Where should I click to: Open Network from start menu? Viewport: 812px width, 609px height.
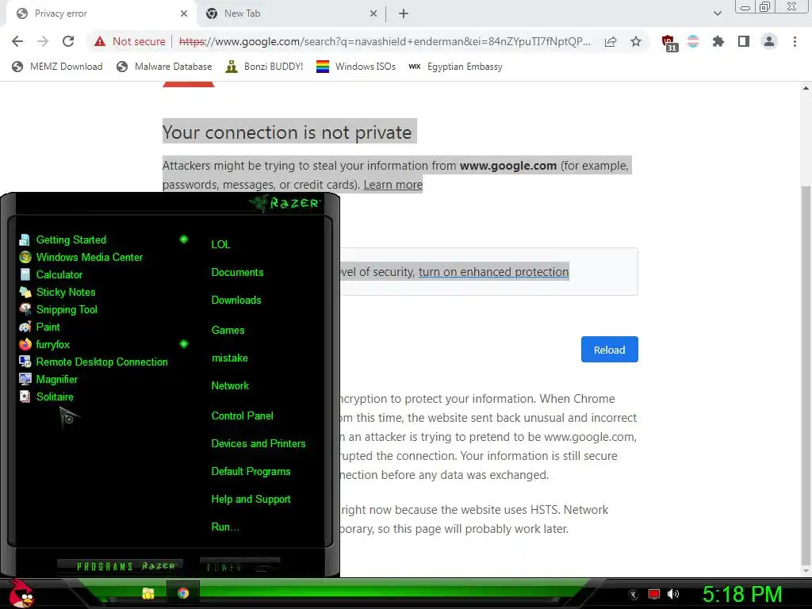pos(230,386)
